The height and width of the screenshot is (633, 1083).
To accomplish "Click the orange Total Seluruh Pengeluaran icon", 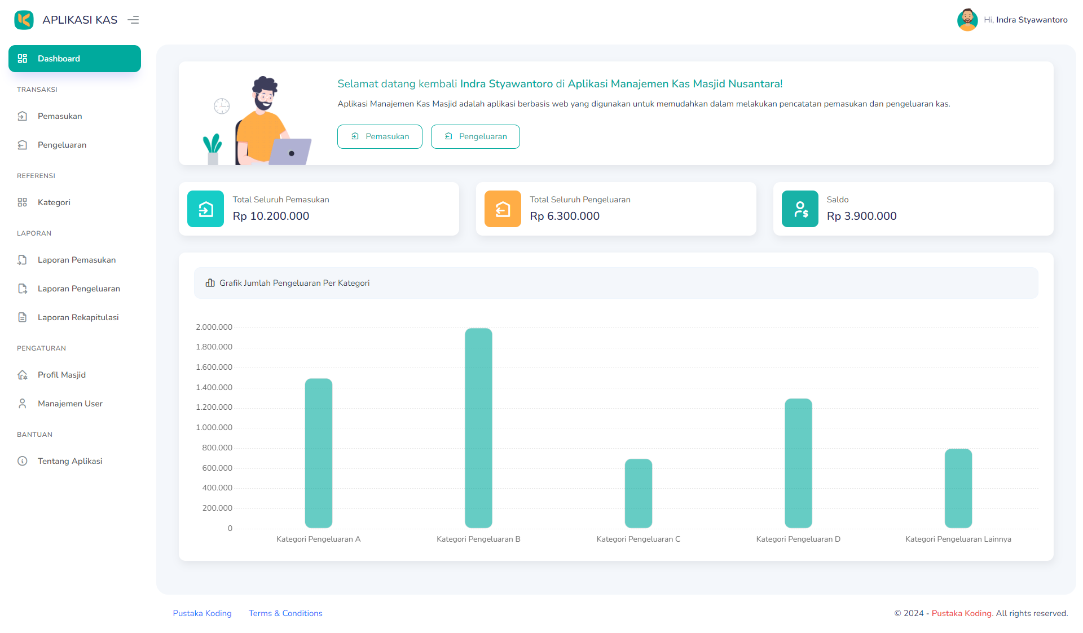I will pos(502,209).
